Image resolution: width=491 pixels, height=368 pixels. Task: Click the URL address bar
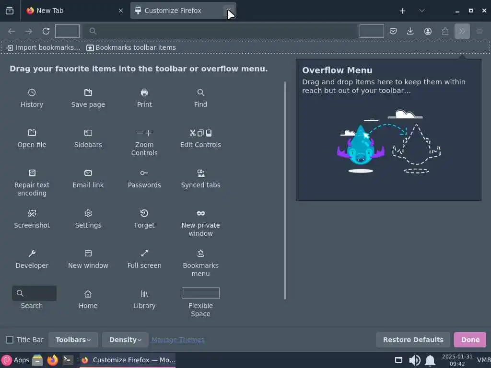[219, 31]
